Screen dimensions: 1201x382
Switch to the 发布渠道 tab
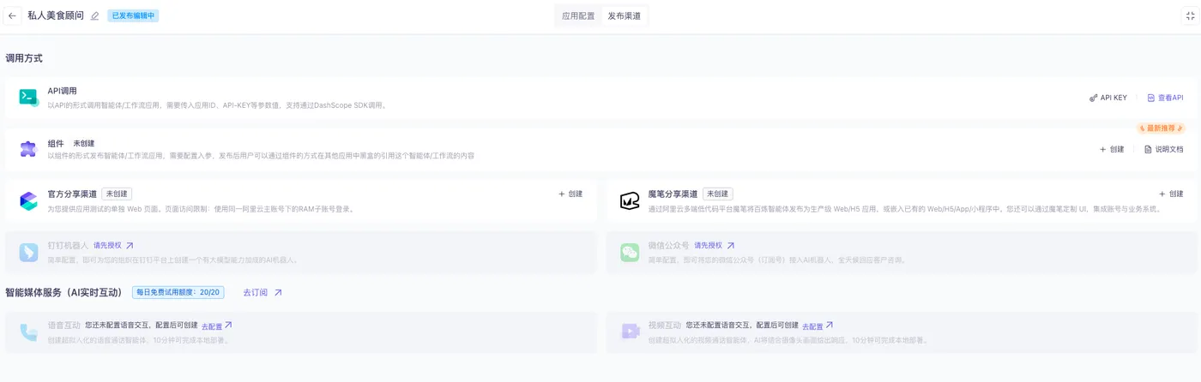click(625, 15)
